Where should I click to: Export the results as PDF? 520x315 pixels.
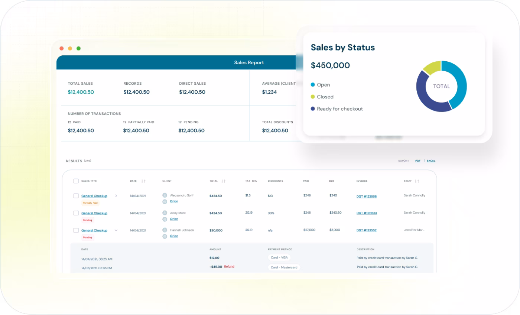[418, 161]
